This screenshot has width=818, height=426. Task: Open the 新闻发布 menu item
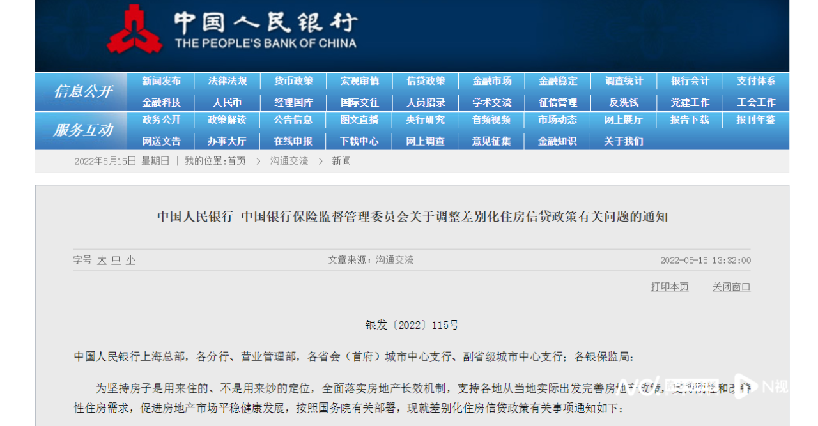click(x=161, y=81)
